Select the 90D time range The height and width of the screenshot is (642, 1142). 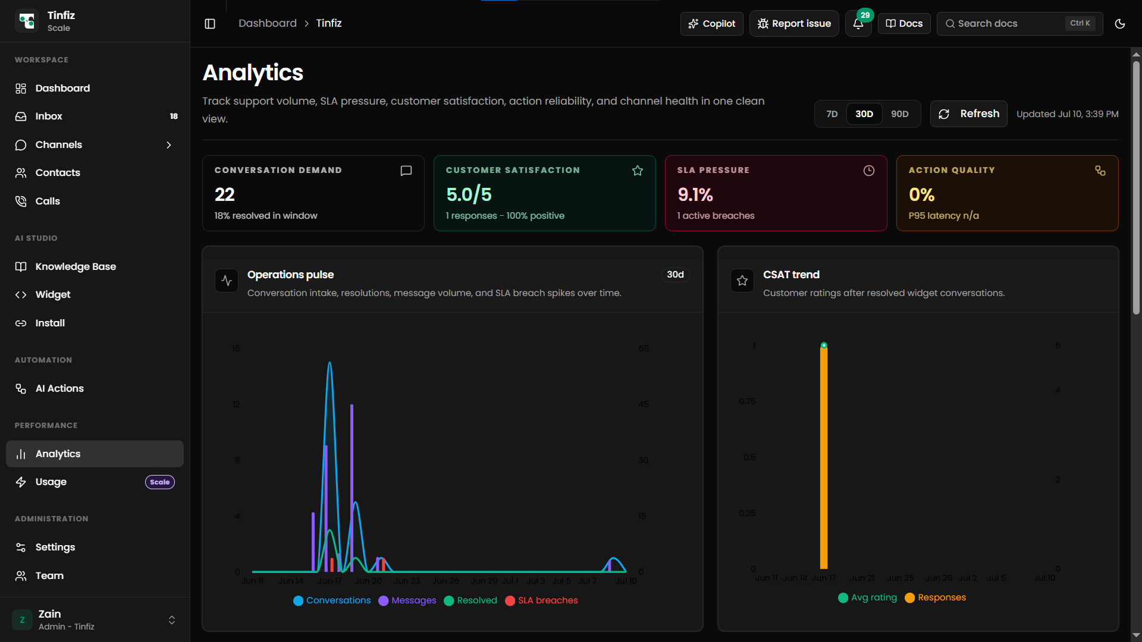tap(900, 114)
